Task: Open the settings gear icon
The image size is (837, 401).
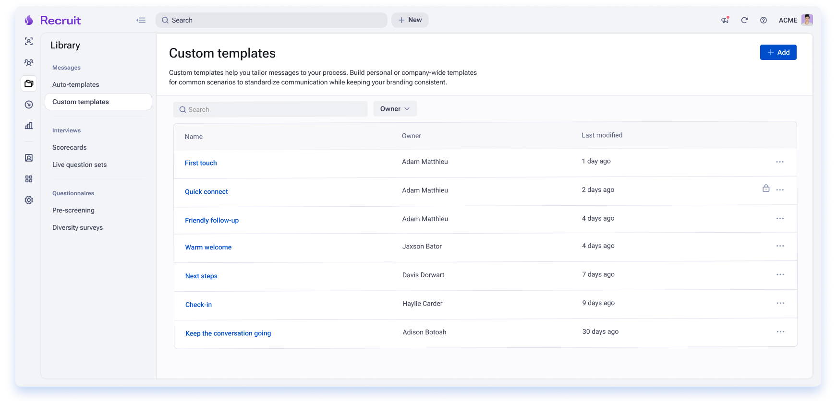Action: [x=29, y=200]
